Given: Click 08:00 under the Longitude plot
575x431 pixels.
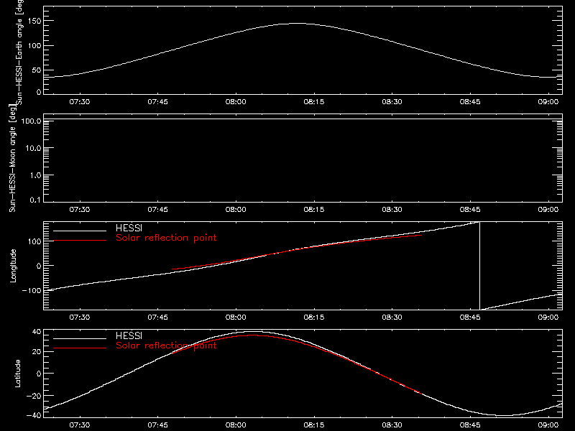Looking at the screenshot, I should pos(236,318).
